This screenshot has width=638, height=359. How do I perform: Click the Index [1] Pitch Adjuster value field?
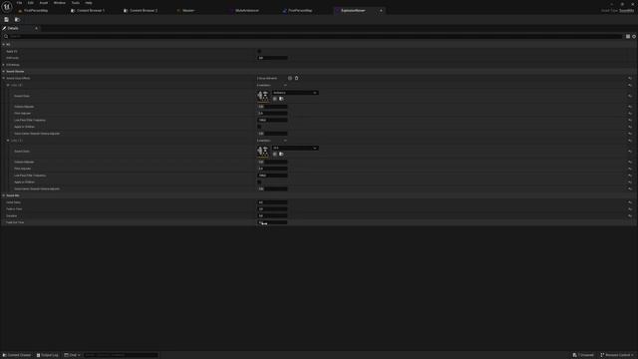coord(272,169)
